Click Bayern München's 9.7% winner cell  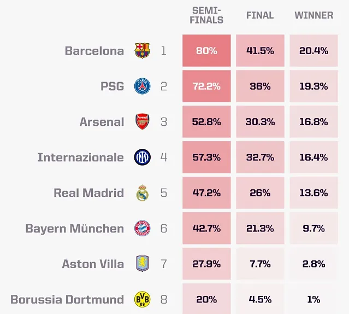(314, 228)
